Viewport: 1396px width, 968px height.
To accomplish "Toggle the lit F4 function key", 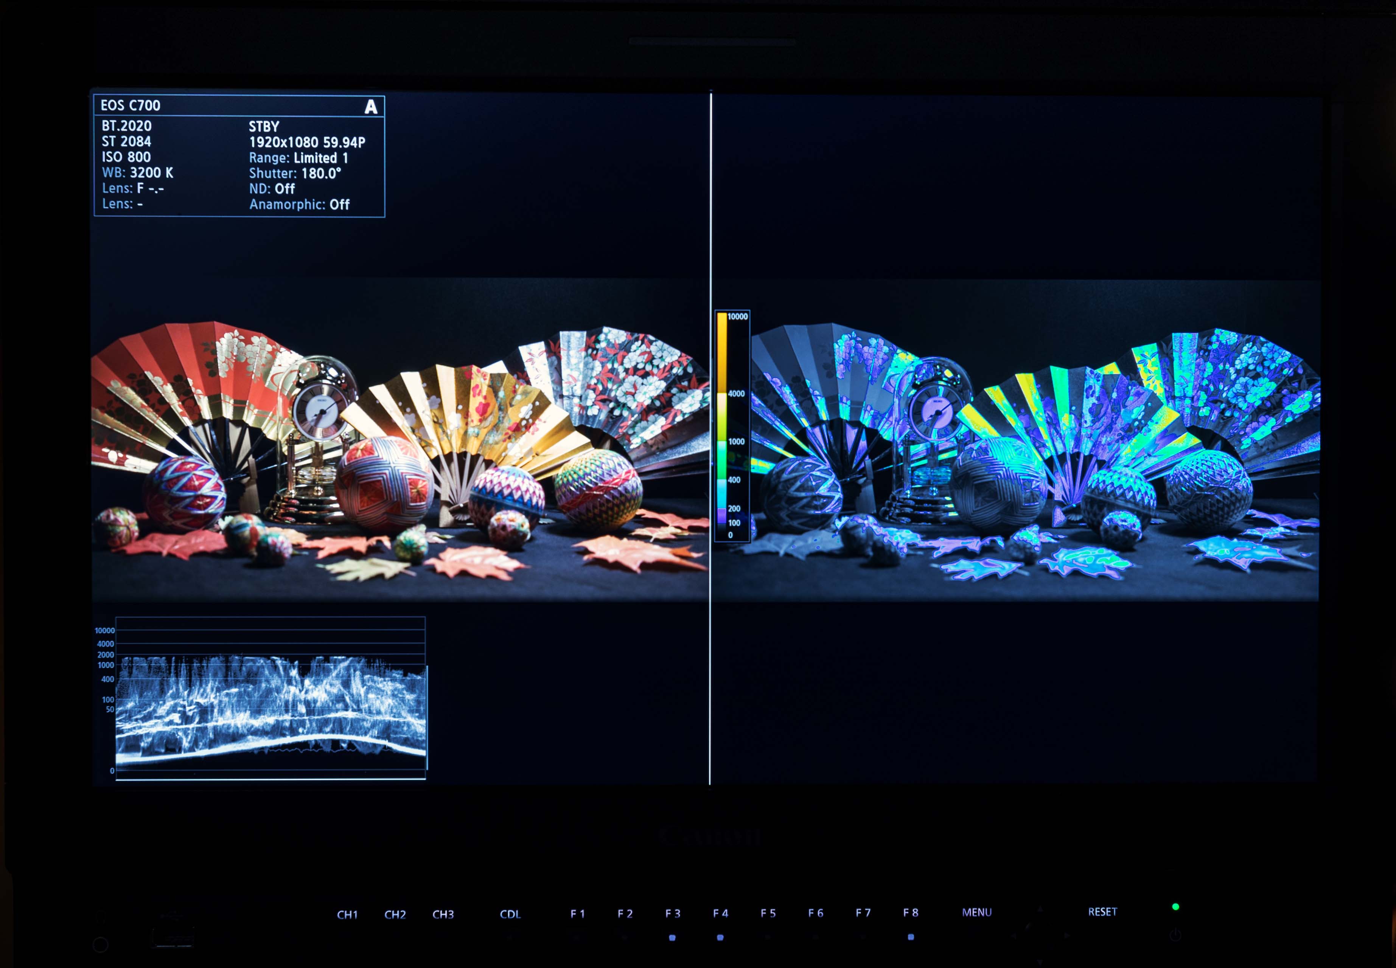I will (720, 937).
